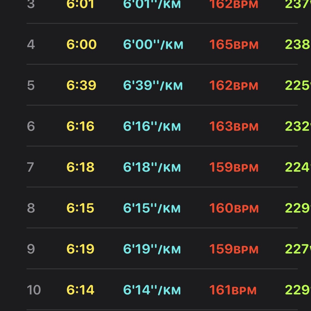The image size is (311, 311).
Task: Tap the 6:39 split time
Action: [x=81, y=85]
